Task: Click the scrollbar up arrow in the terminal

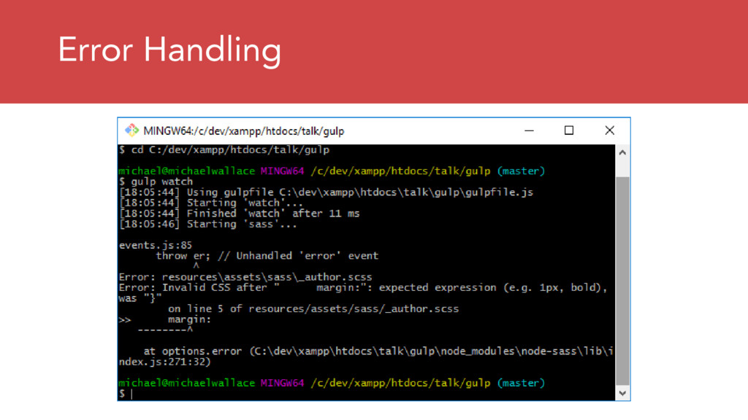Action: [x=622, y=153]
